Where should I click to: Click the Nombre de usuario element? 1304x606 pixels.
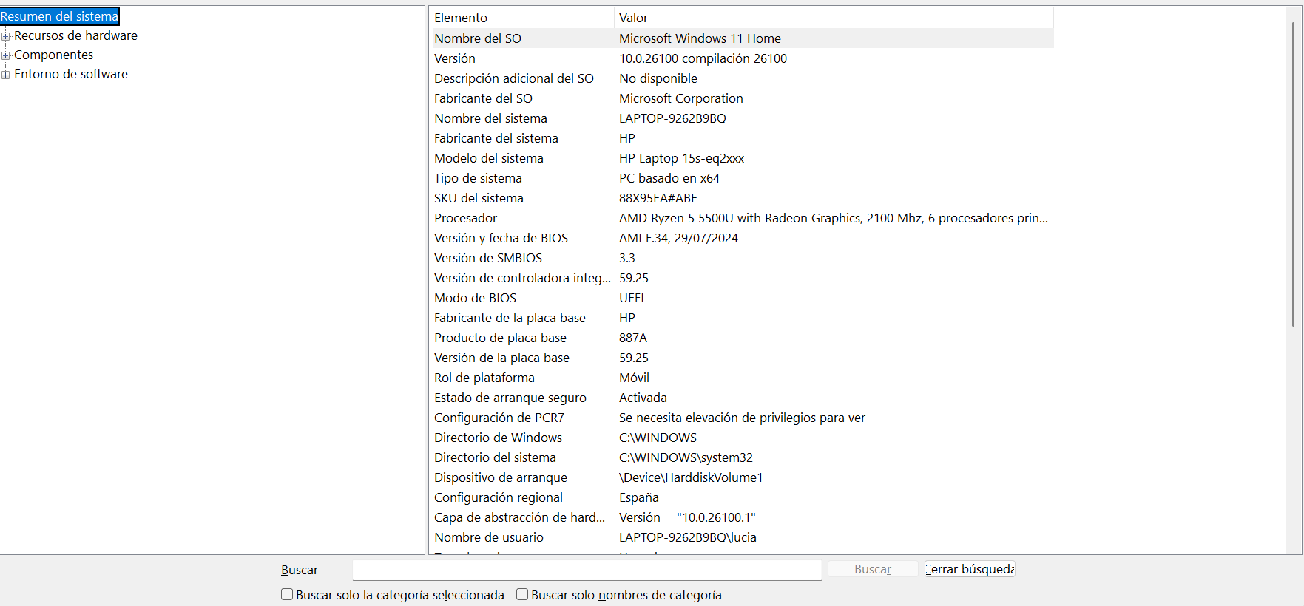[x=489, y=537]
